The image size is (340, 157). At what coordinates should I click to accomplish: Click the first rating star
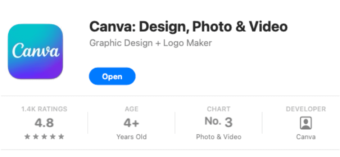coord(27,137)
